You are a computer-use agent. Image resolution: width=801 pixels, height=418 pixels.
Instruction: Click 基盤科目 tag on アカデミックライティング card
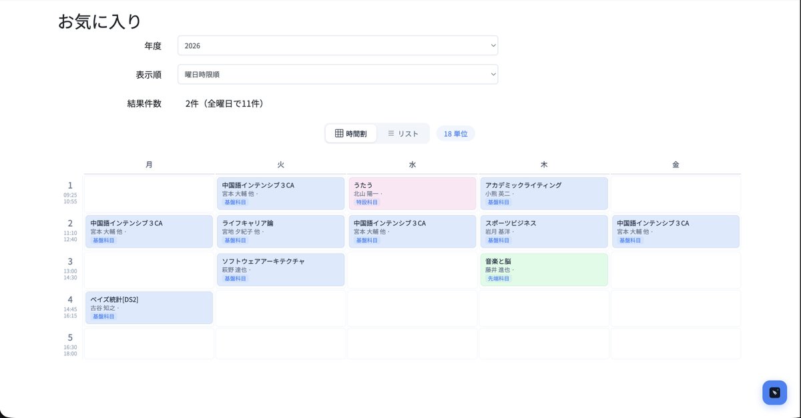[498, 202]
